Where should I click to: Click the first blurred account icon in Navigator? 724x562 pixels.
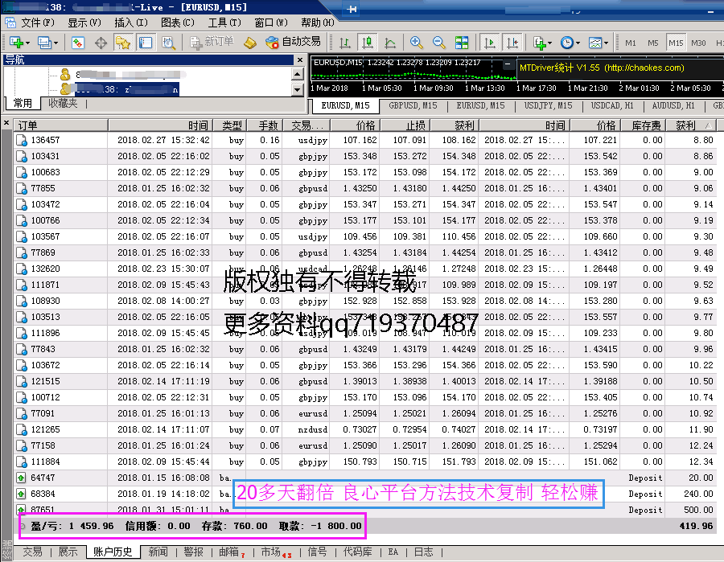[x=65, y=74]
